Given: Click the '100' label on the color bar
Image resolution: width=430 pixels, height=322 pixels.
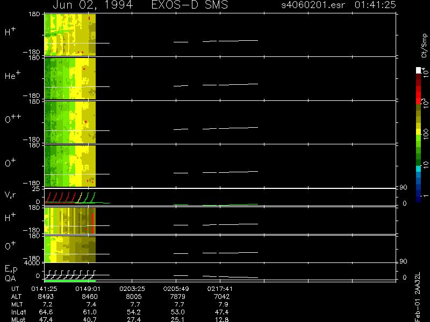Looking at the screenshot, I should pos(426,134).
